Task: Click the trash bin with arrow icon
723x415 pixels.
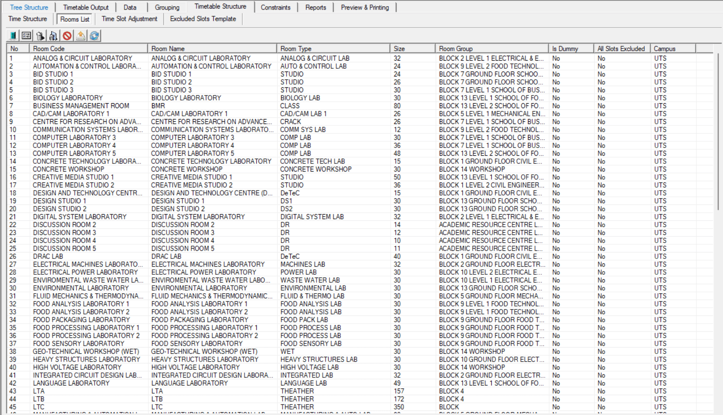Action: click(x=40, y=36)
